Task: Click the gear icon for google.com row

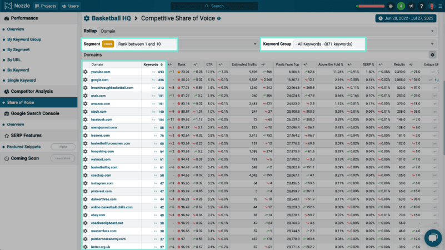Action: (86, 80)
